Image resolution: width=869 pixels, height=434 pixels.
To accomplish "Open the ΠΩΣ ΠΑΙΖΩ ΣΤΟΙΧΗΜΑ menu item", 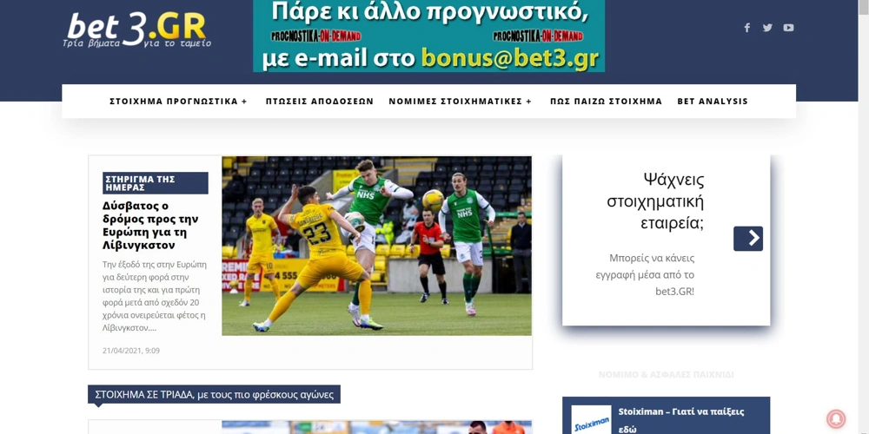I will point(606,102).
